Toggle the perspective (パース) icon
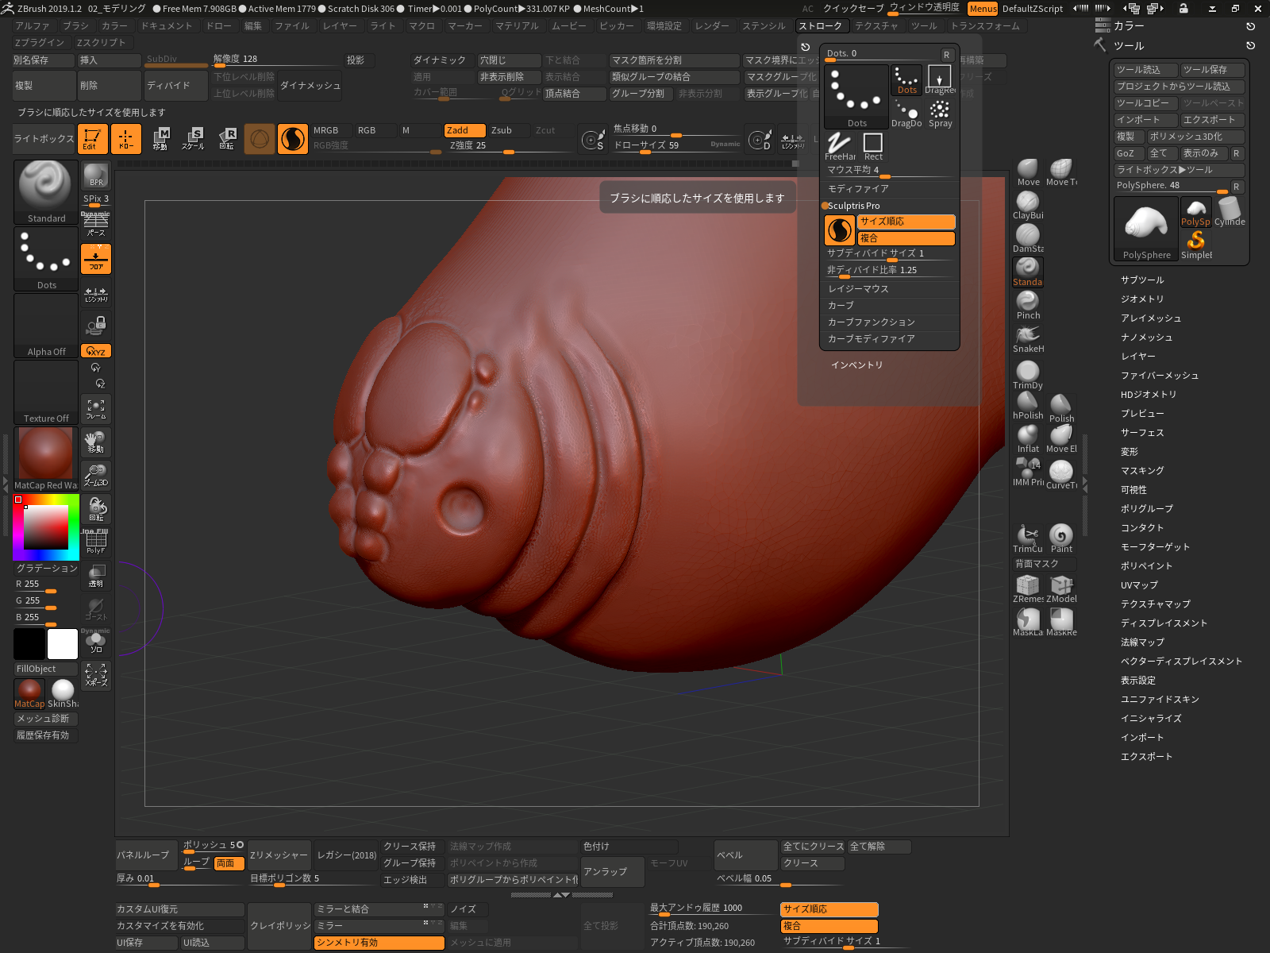This screenshot has height=953, width=1270. [x=95, y=226]
